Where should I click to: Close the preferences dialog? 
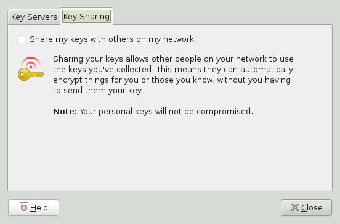[306, 207]
